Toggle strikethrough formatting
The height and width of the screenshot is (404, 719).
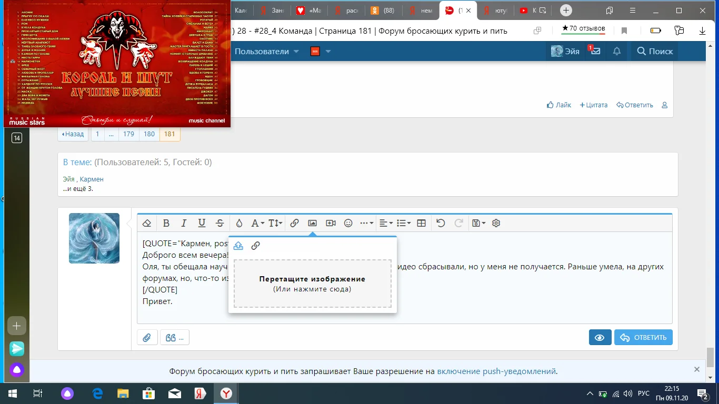(219, 223)
